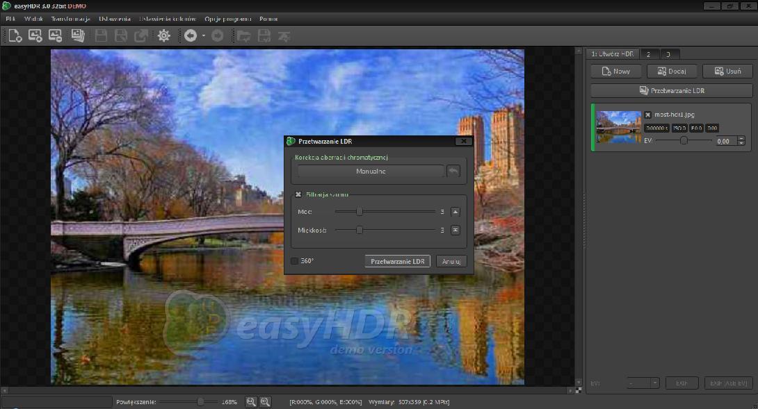
Task: Open settings via the gear toolbar icon
Action: [164, 35]
